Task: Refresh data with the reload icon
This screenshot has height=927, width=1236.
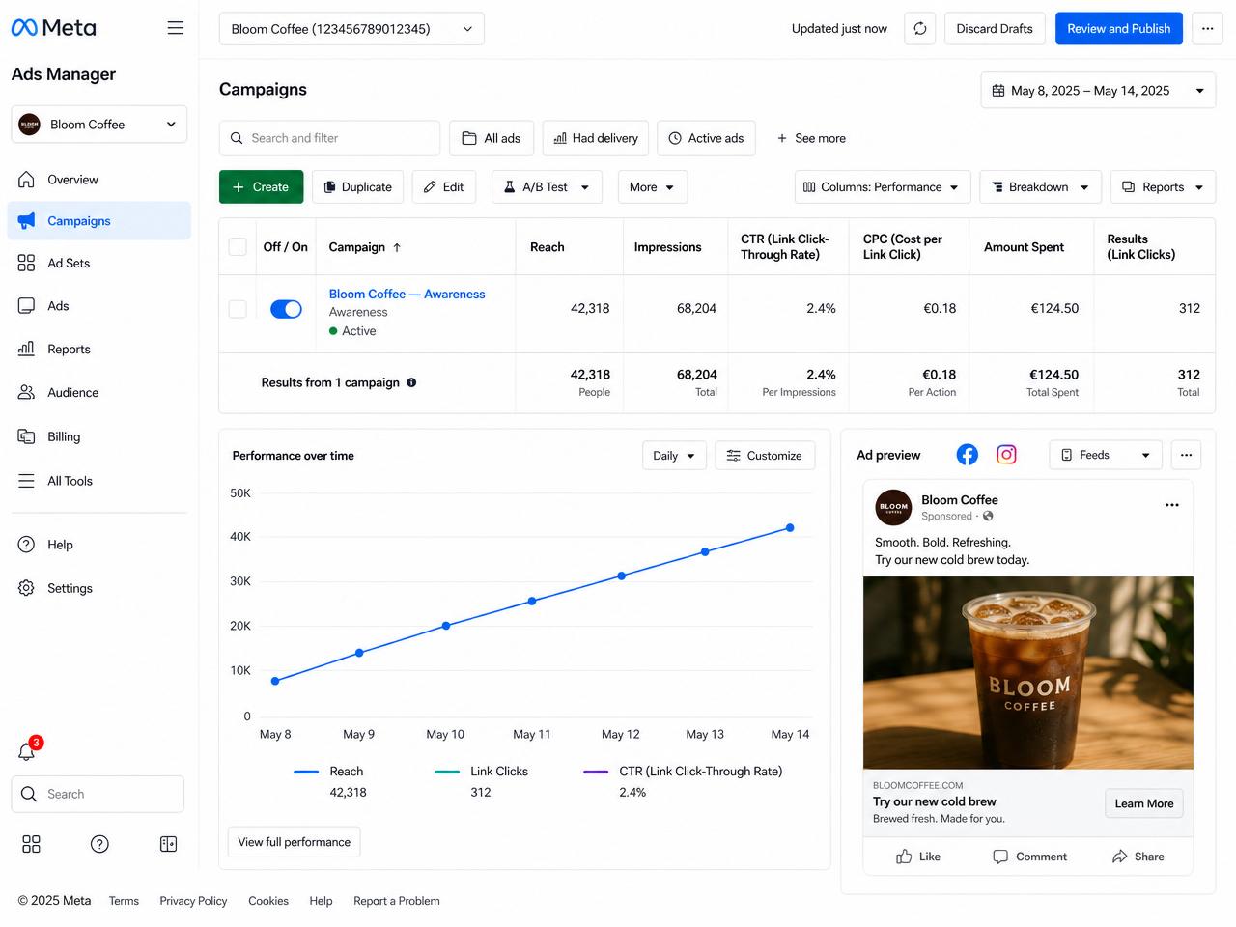Action: point(920,29)
